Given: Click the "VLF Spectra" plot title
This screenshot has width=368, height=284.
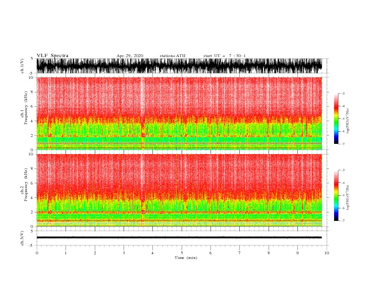Looking at the screenshot, I should [x=53, y=56].
